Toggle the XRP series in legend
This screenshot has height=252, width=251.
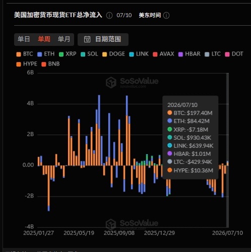pos(68,54)
